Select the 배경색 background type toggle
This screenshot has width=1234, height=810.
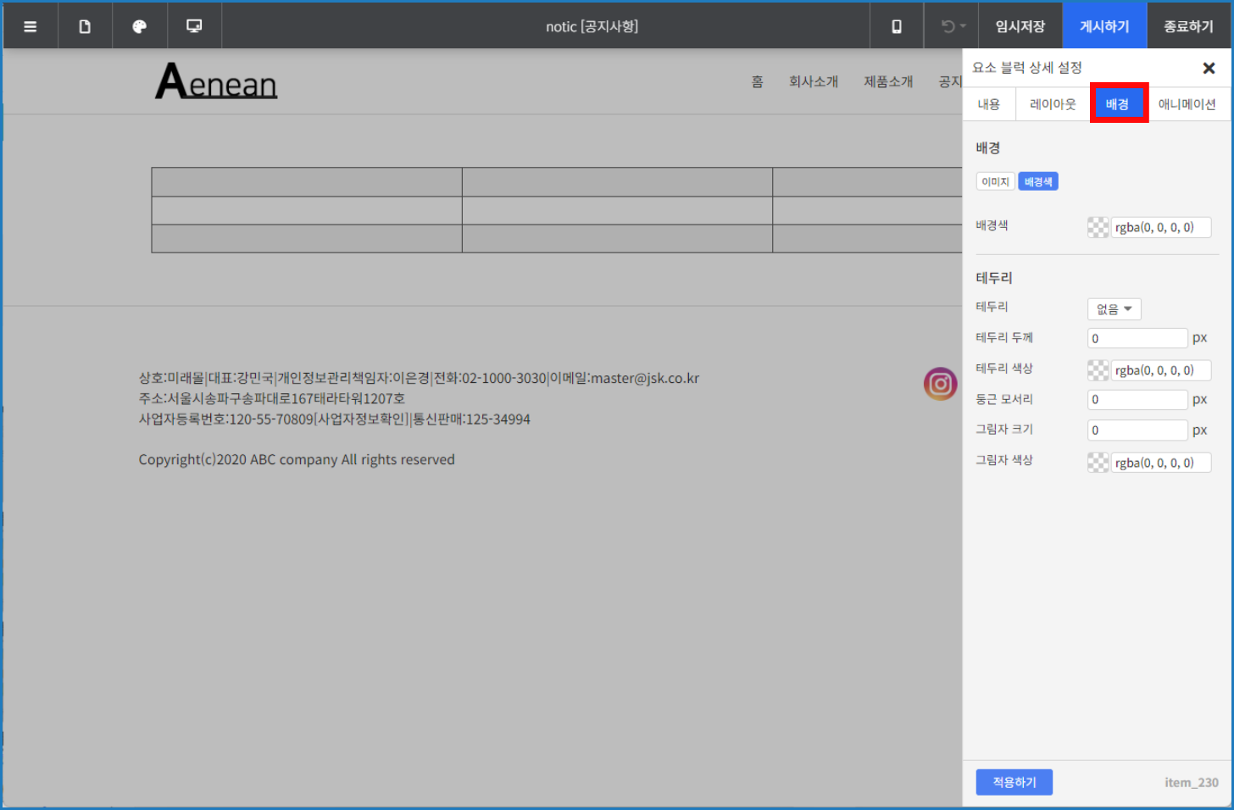click(1037, 182)
